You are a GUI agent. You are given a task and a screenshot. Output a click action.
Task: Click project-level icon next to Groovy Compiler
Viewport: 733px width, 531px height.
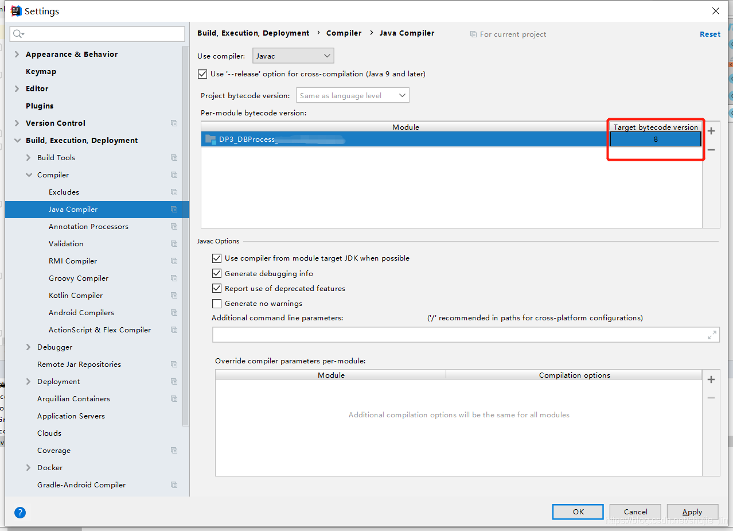[174, 278]
